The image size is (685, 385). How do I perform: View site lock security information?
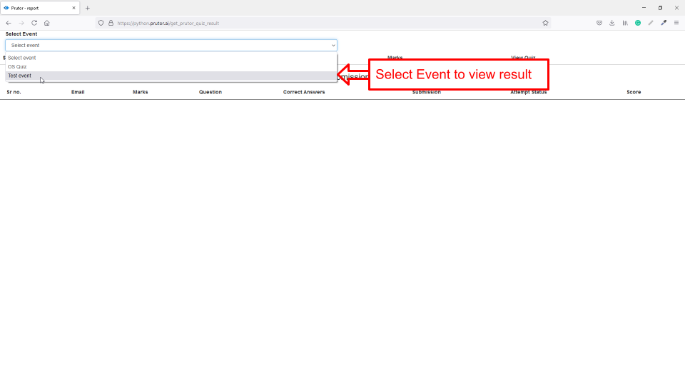pos(111,23)
